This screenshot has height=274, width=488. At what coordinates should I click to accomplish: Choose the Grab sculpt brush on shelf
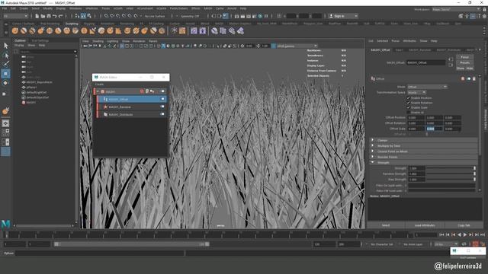pyautogui.click(x=40, y=30)
